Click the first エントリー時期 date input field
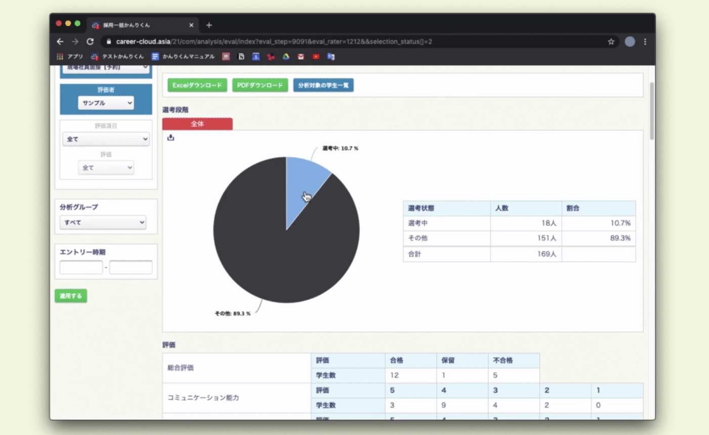Screen dimensions: 709x435 pyautogui.click(x=81, y=267)
